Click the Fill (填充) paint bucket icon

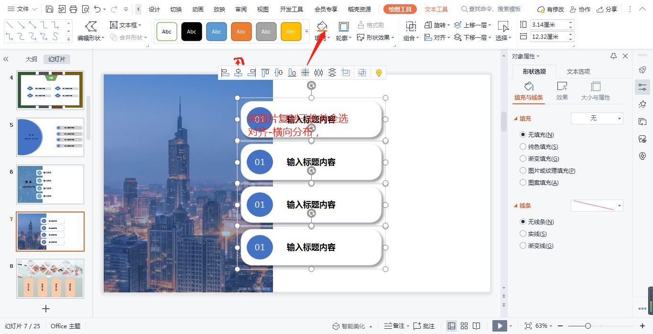pos(322,26)
